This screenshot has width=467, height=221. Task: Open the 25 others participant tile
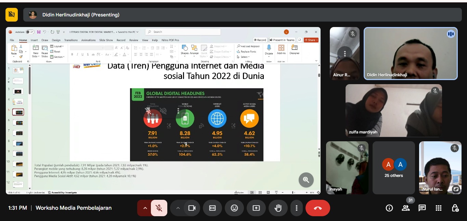pyautogui.click(x=393, y=168)
